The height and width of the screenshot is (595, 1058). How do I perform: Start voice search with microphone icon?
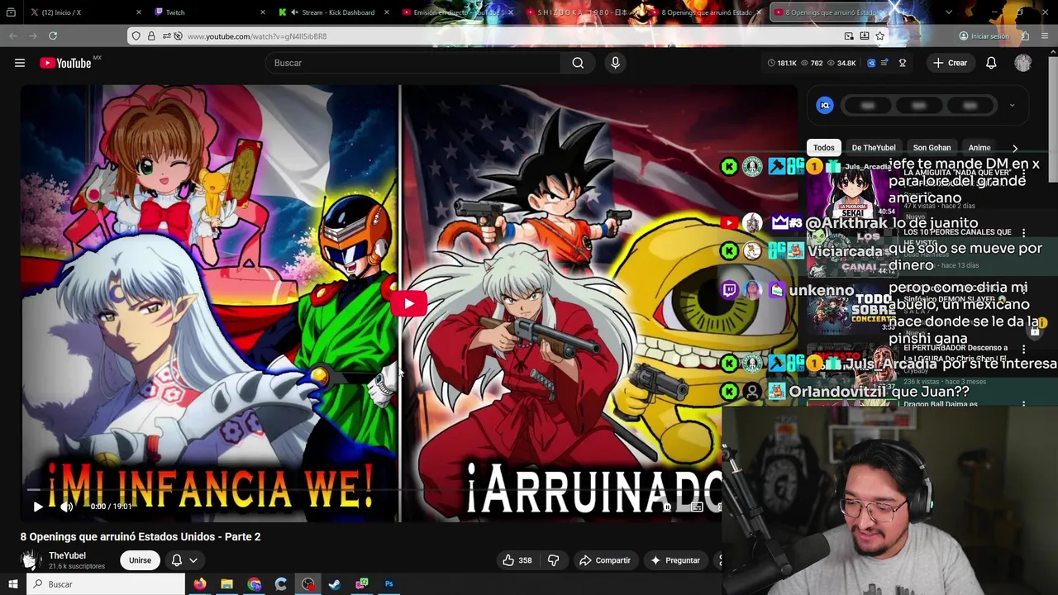[x=615, y=63]
